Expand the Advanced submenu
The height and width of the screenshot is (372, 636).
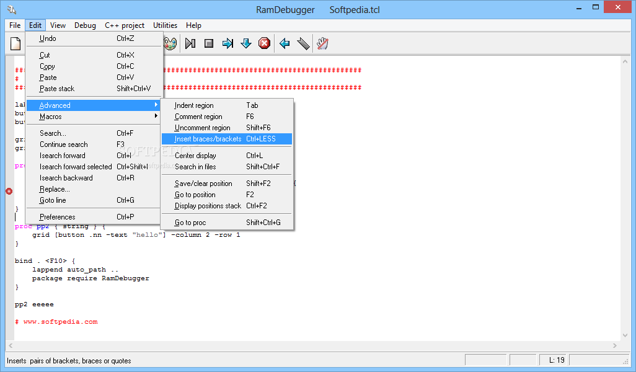pos(93,105)
